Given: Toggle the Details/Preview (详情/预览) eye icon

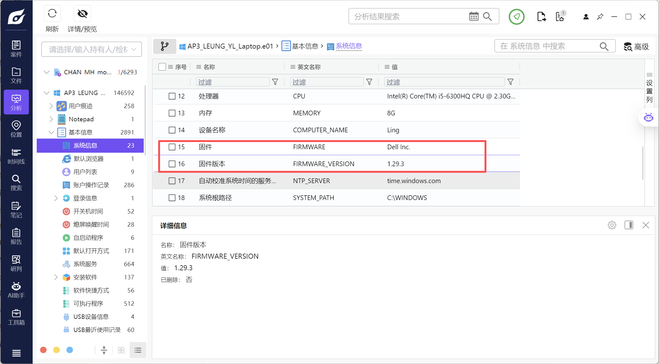Looking at the screenshot, I should point(82,13).
